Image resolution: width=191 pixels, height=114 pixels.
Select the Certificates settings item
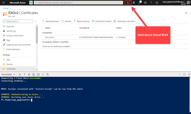click(x=11, y=69)
